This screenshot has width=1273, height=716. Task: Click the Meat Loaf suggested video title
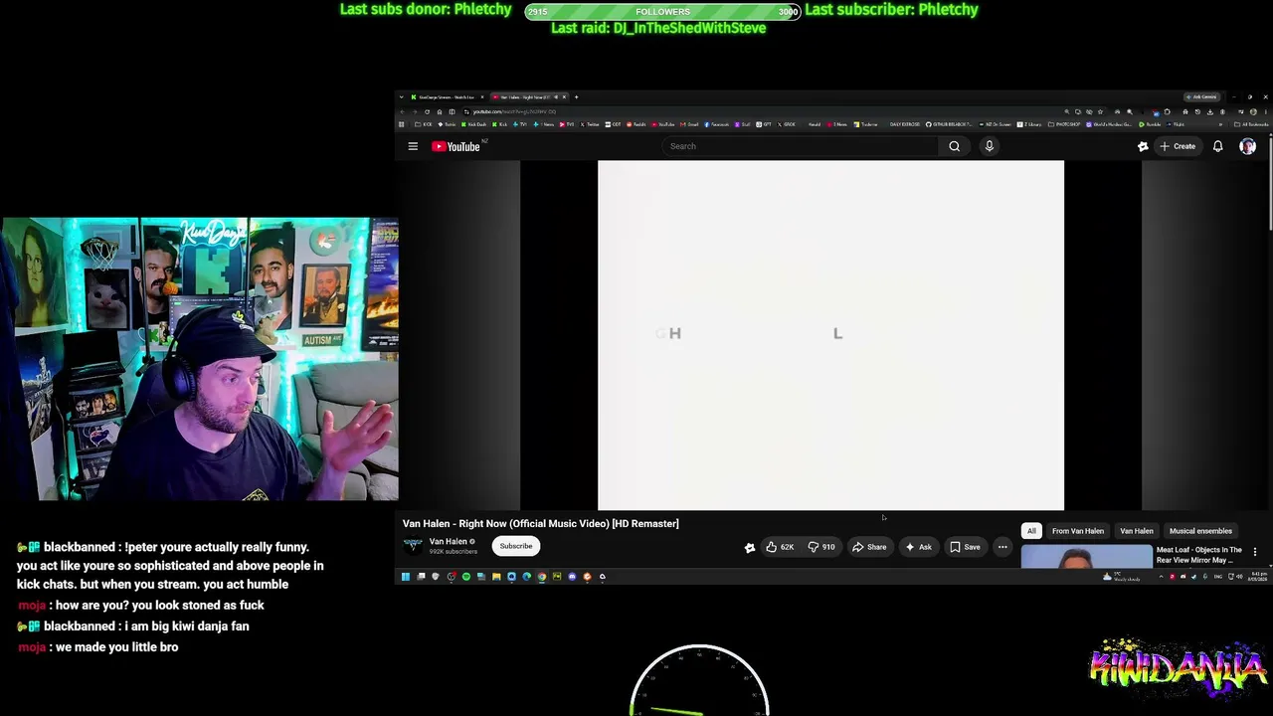click(1199, 555)
